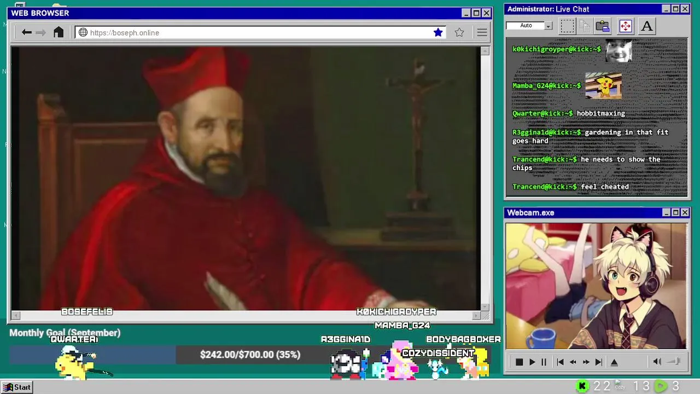Screen dimensions: 700x394
Task: Click the green Kick icon in taskbar
Action: (x=582, y=386)
